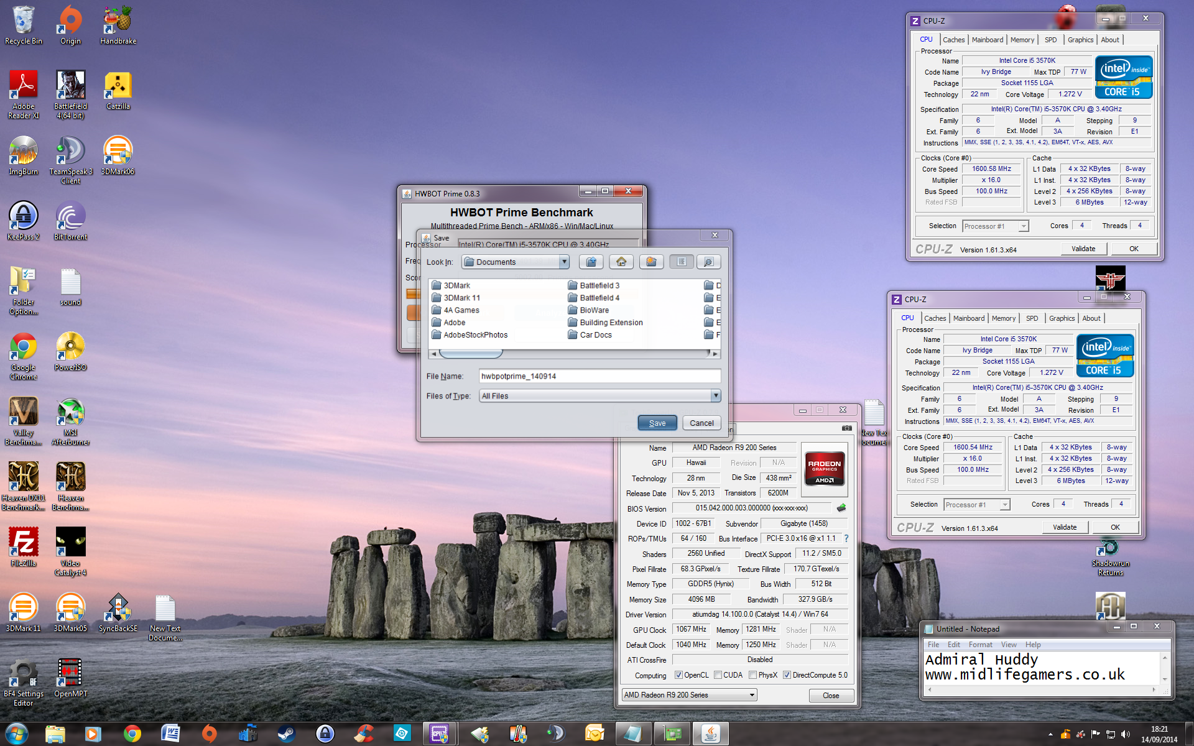This screenshot has width=1194, height=746.
Task: Click horizontal scrollbar in Save file list
Action: pyautogui.click(x=574, y=354)
